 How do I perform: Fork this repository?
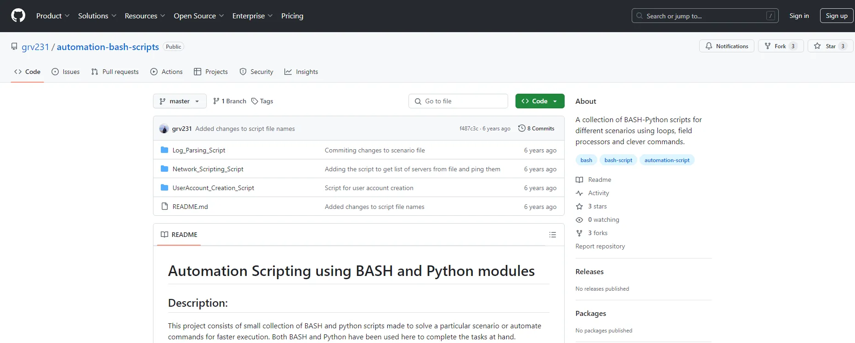click(x=780, y=46)
